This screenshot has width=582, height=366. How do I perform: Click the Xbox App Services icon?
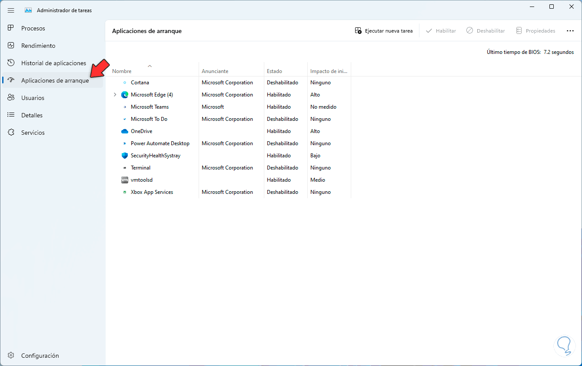point(125,192)
